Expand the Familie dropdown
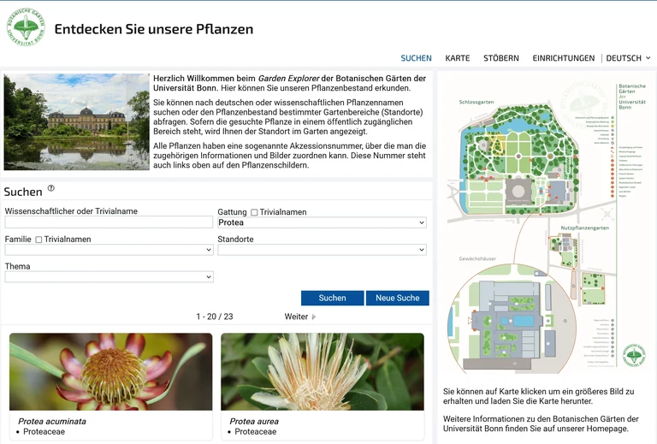 (109, 250)
